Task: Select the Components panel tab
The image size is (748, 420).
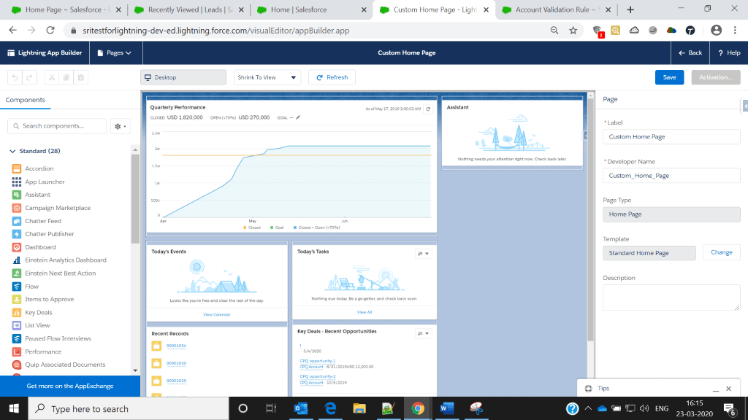Action: coord(26,100)
